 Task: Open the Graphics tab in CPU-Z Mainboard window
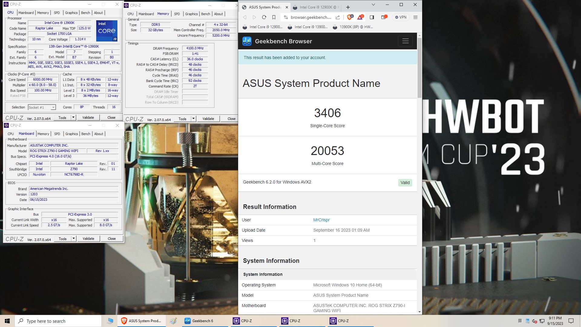click(72, 134)
